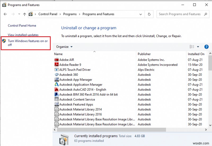Click publisher Alps Electric

(146, 70)
